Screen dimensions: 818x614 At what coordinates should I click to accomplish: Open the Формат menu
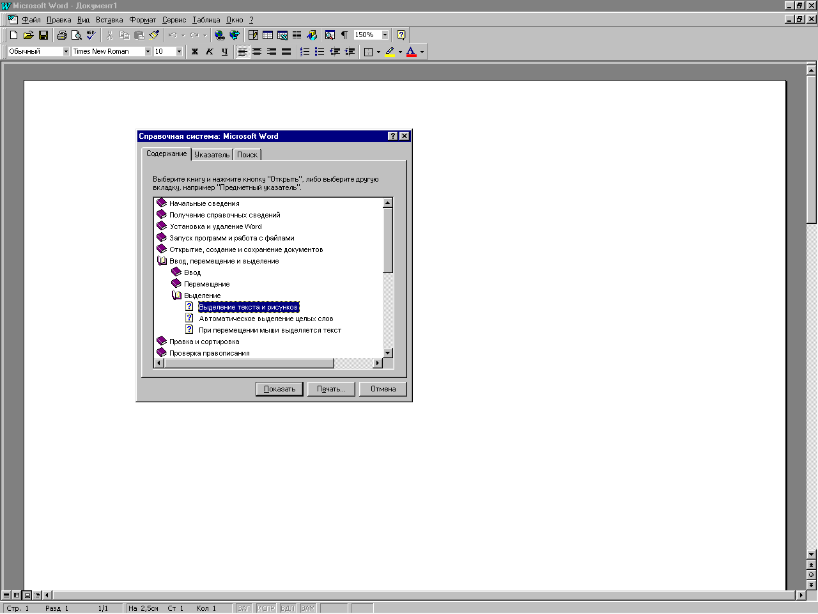pyautogui.click(x=143, y=20)
